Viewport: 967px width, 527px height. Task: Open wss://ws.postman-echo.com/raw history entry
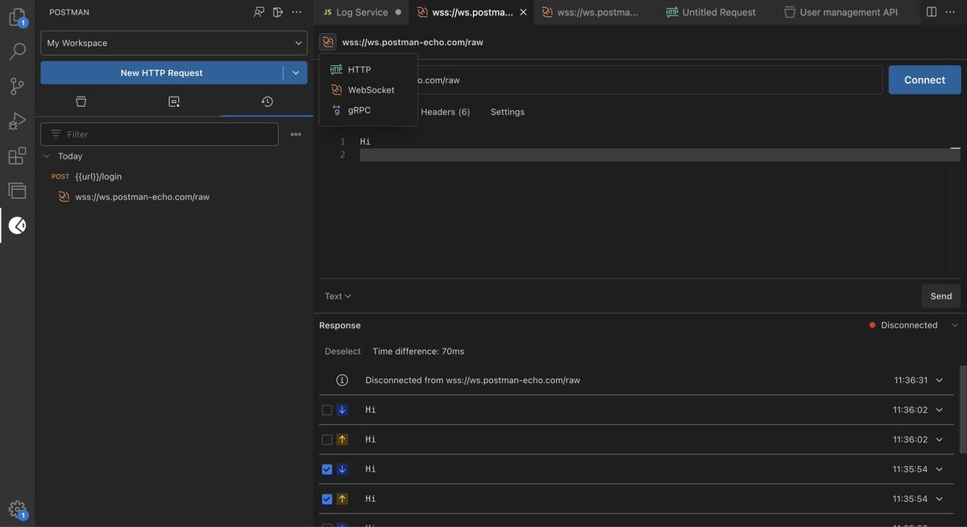(173, 196)
